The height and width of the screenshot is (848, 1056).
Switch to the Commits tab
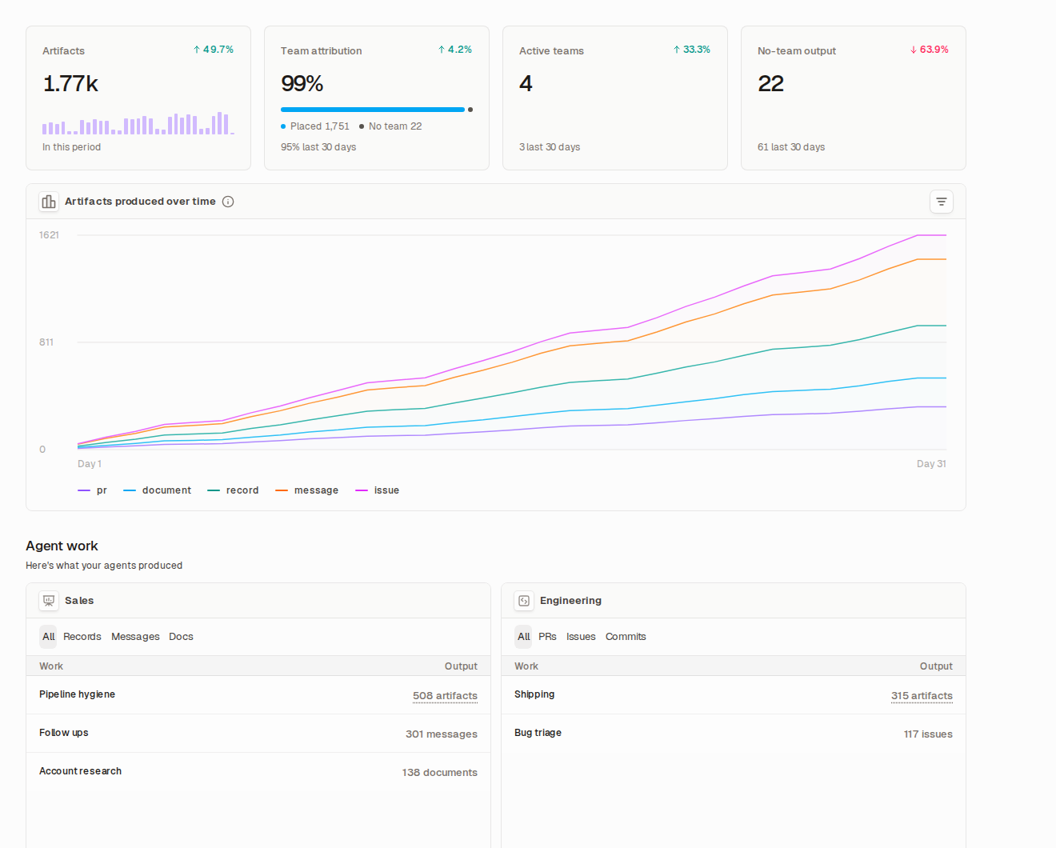point(626,637)
